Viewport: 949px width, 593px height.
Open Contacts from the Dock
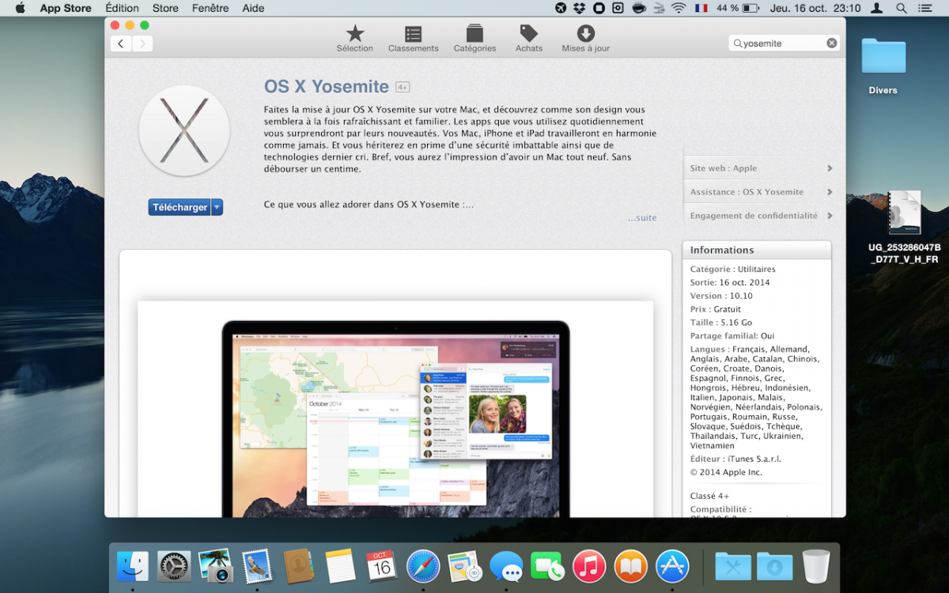click(299, 566)
